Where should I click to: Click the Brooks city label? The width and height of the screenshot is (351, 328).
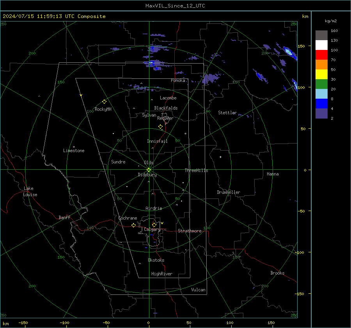click(277, 273)
